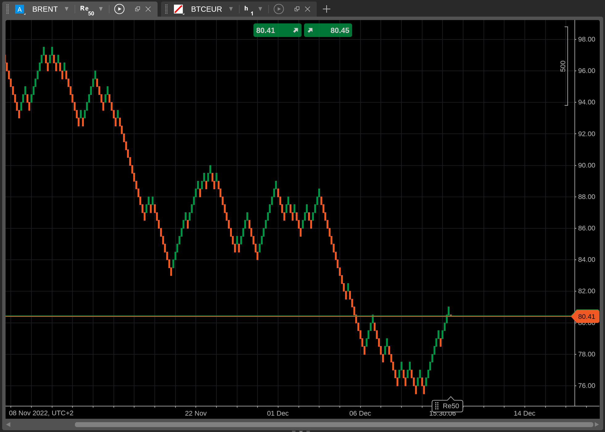The image size is (605, 432).
Task: Click the 80.45 buy price button
Action: pos(328,30)
